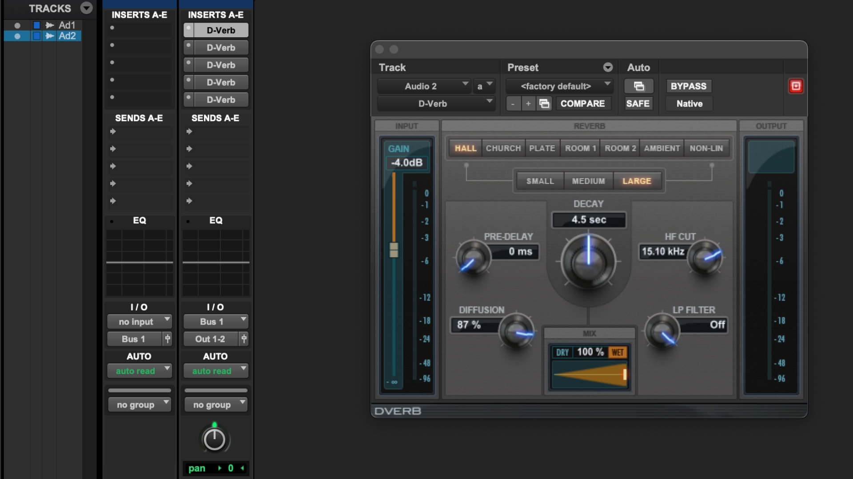Select the HALL reverb algorithm
This screenshot has height=479, width=853.
point(465,148)
